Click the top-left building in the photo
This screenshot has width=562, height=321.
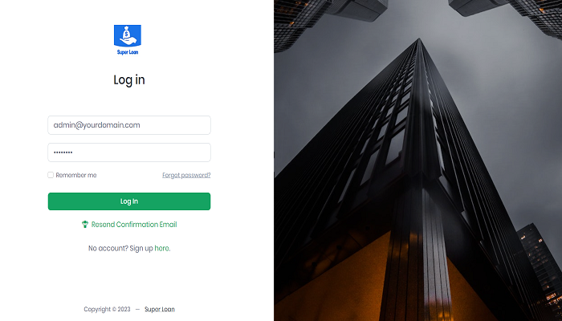click(x=323, y=18)
